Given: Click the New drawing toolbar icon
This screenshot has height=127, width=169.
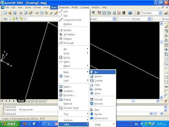Looking at the screenshot, I should pyautogui.click(x=5, y=13).
